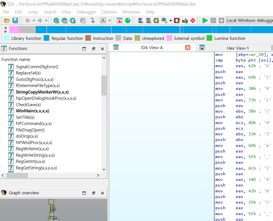Open the Help menu
The width and height of the screenshot is (273, 221).
(150, 12)
